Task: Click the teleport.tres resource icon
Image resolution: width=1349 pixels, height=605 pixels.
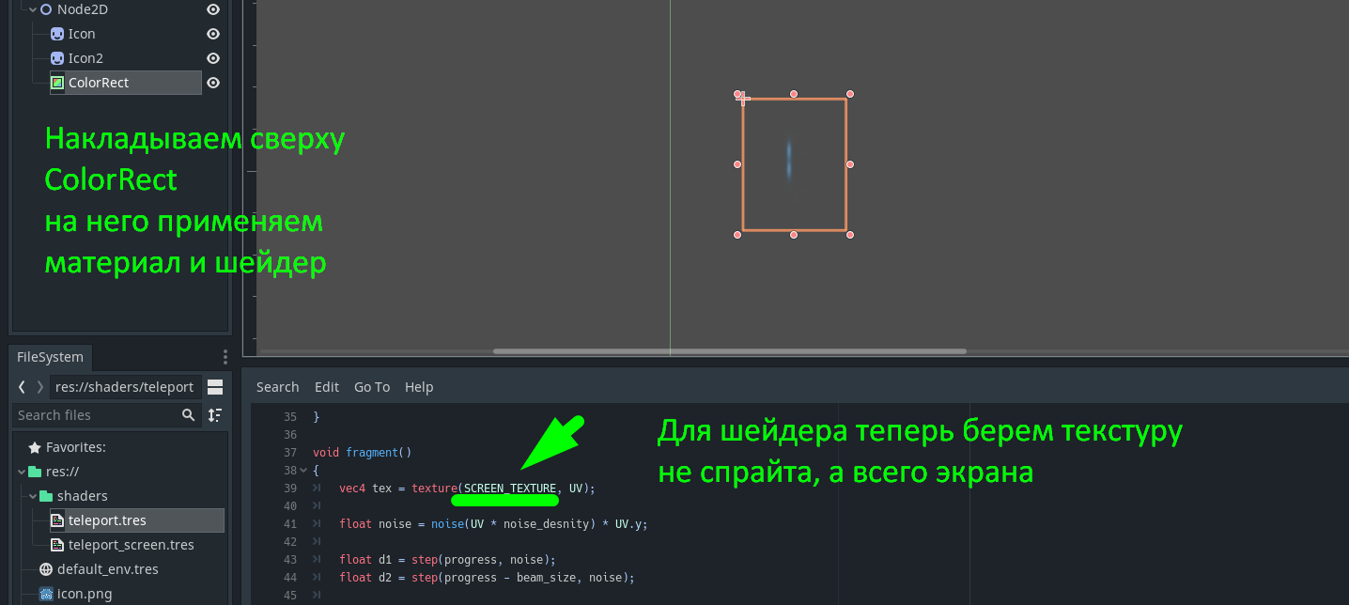Action: [57, 520]
